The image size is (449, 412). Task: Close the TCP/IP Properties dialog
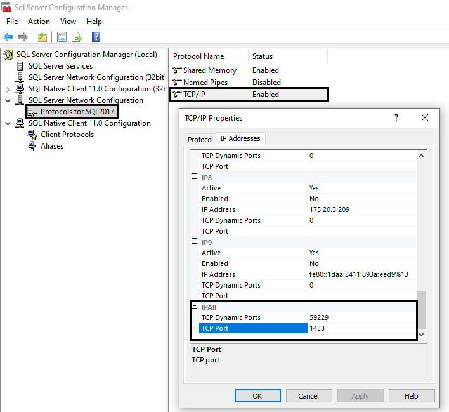click(x=425, y=117)
